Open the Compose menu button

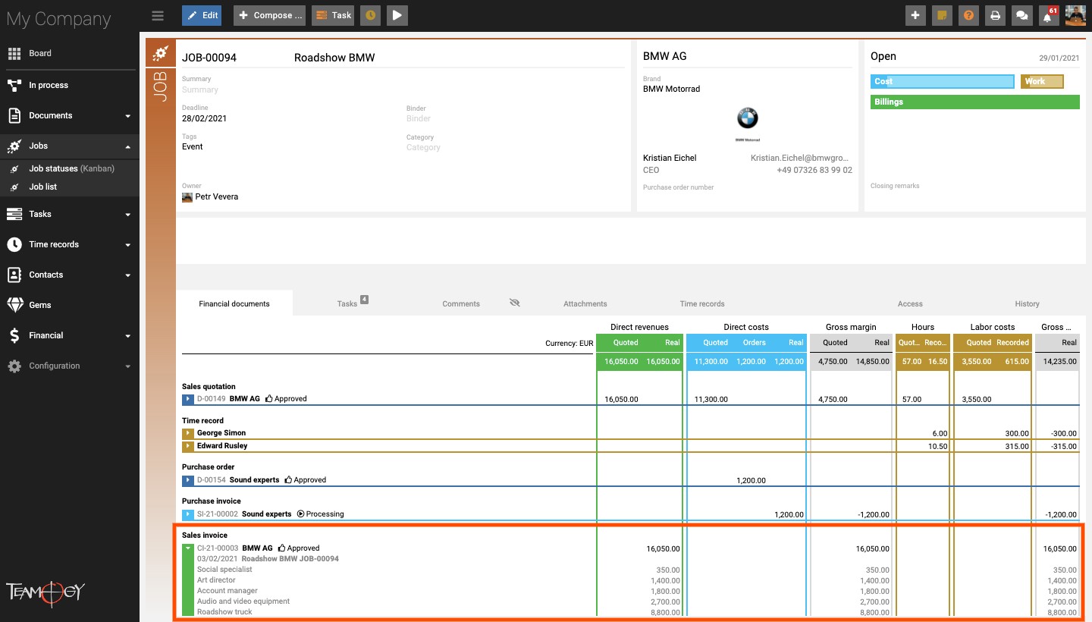[269, 15]
